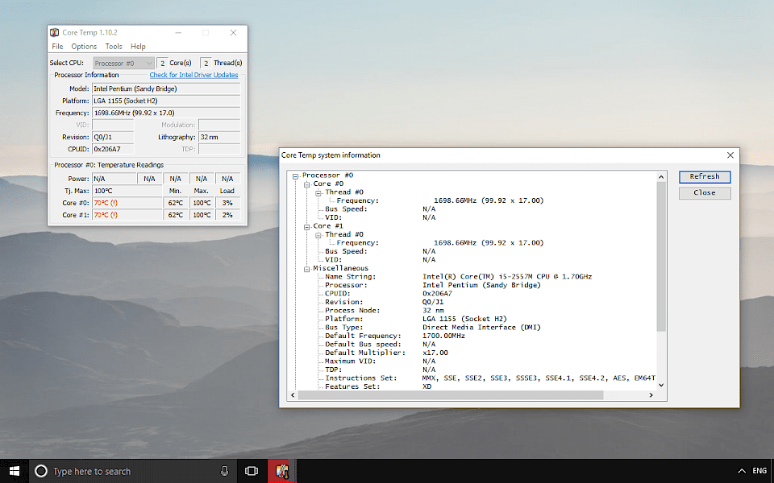The image size is (774, 483).
Task: Click the vertical scrollbar thumb in system information
Action: [x=661, y=256]
